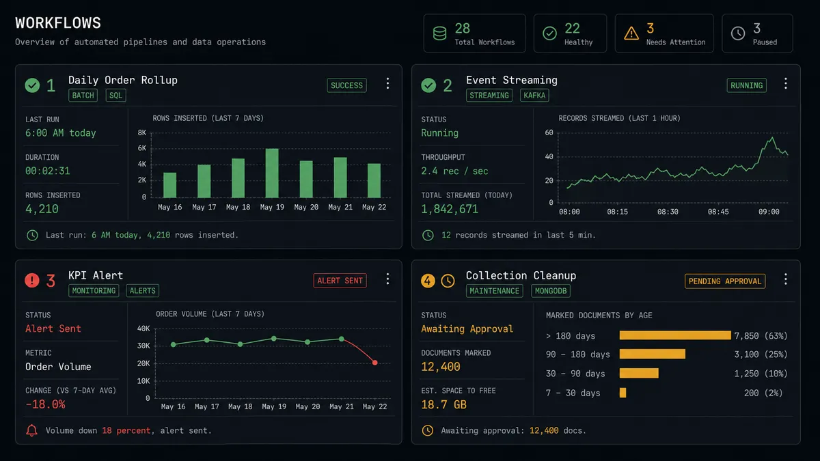Click the clock icon in the Paused card
Image resolution: width=820 pixels, height=461 pixels.
[738, 33]
